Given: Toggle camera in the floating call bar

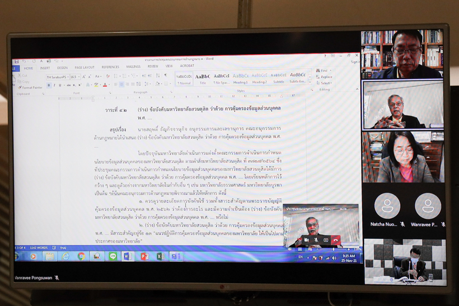Looking at the screenshot, I should (306, 240).
